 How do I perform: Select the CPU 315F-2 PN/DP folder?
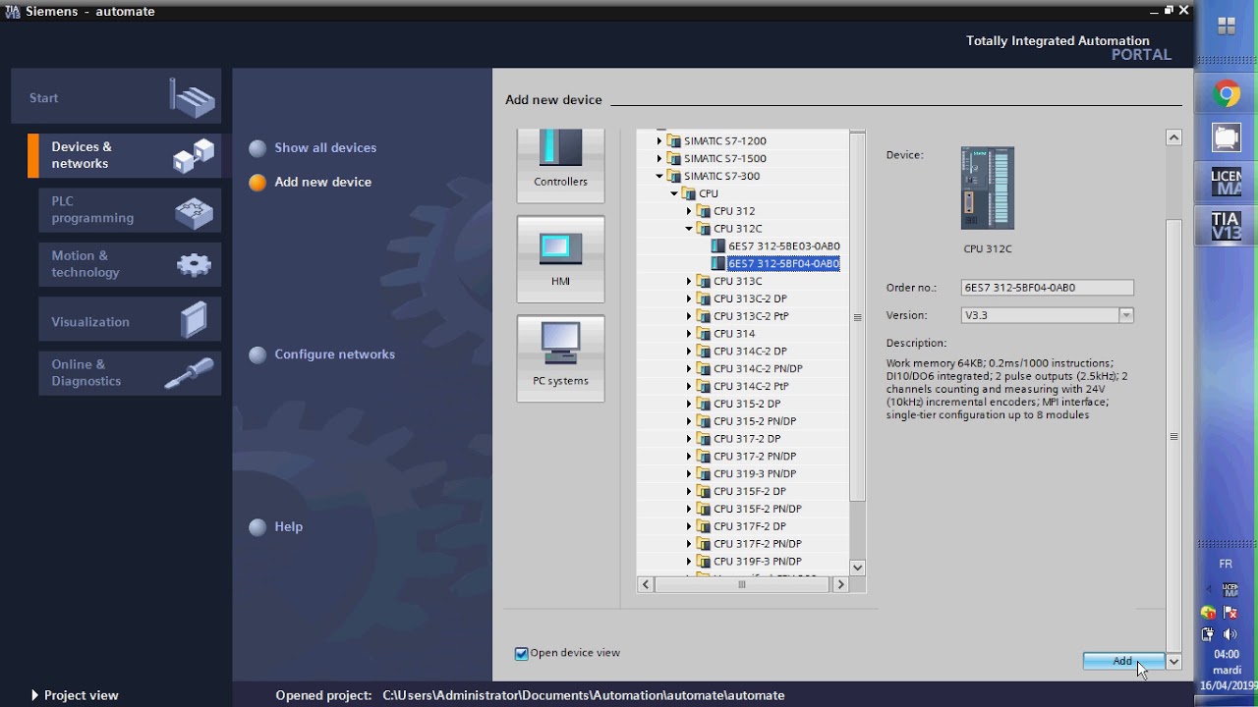tap(758, 509)
